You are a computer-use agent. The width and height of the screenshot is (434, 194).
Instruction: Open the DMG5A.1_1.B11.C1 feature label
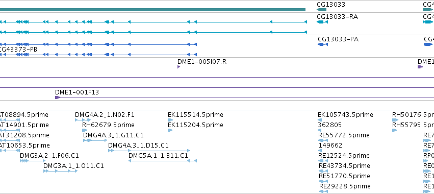point(158,156)
